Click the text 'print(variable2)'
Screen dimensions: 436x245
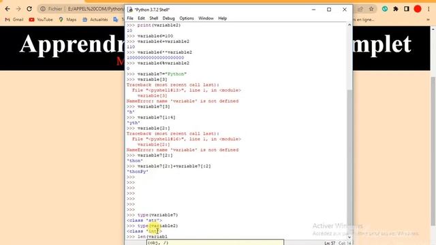click(x=159, y=25)
